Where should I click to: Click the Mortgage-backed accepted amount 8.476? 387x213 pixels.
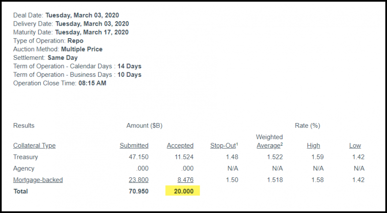(x=184, y=179)
